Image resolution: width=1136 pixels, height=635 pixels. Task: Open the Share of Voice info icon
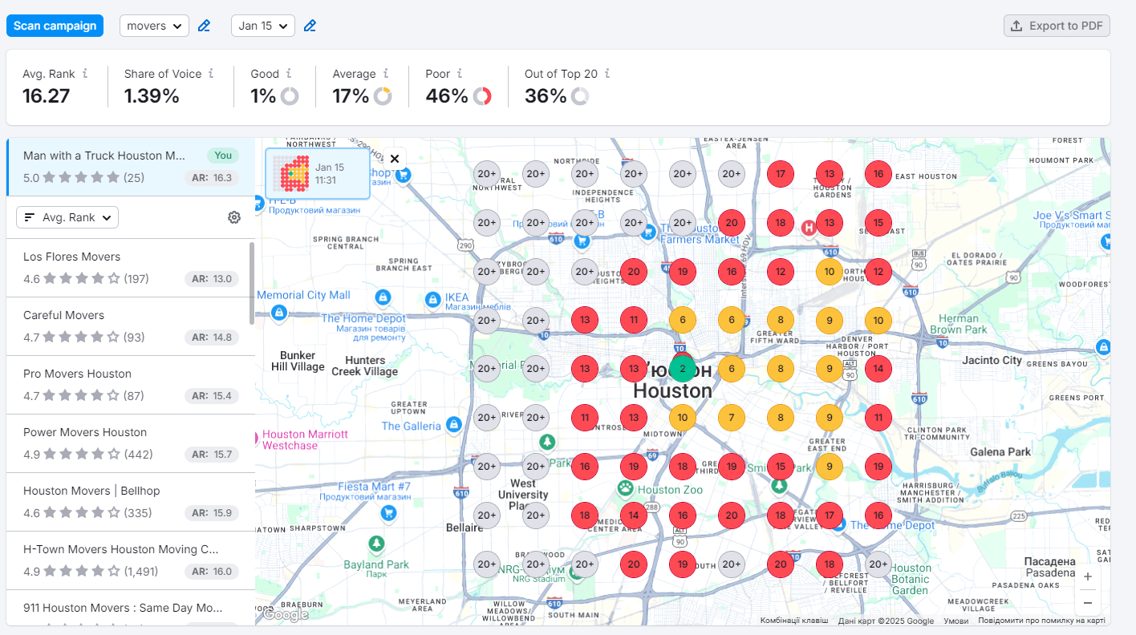click(x=211, y=73)
